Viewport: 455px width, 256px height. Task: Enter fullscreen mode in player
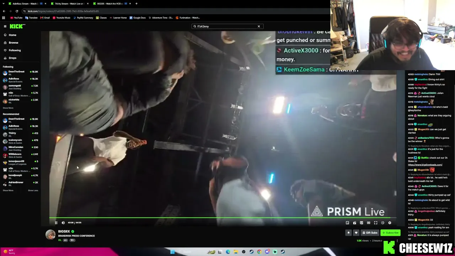pyautogui.click(x=376, y=223)
